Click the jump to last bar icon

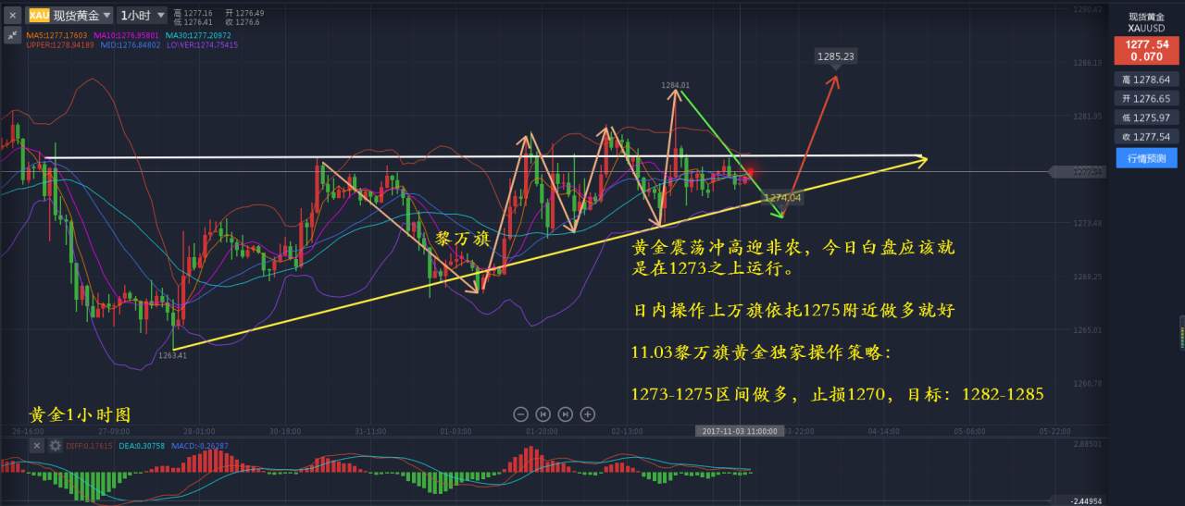click(566, 413)
